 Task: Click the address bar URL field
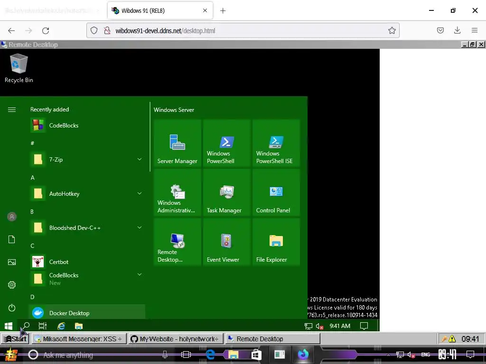(243, 30)
